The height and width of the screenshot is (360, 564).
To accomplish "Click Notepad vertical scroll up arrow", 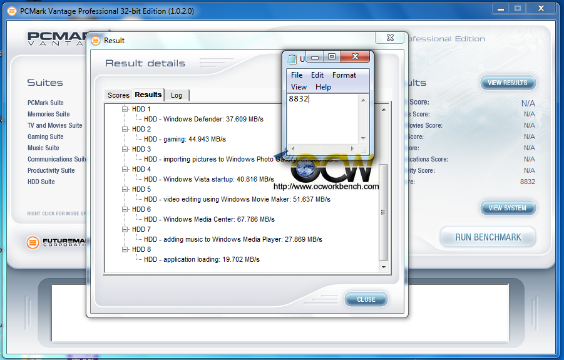I will tap(363, 100).
